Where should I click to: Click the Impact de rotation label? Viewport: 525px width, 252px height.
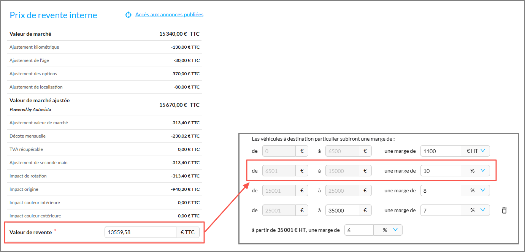click(x=28, y=176)
